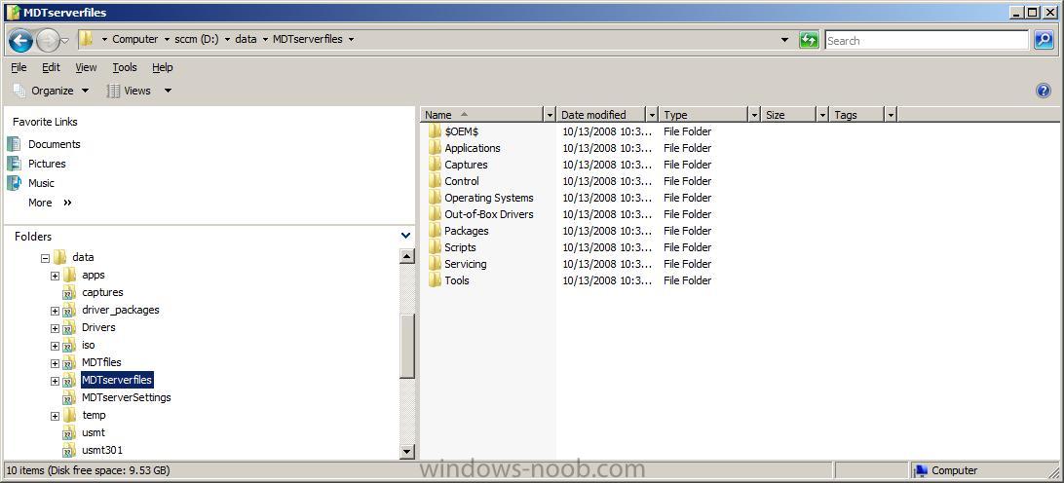Click inside the Search input box

[x=927, y=41]
